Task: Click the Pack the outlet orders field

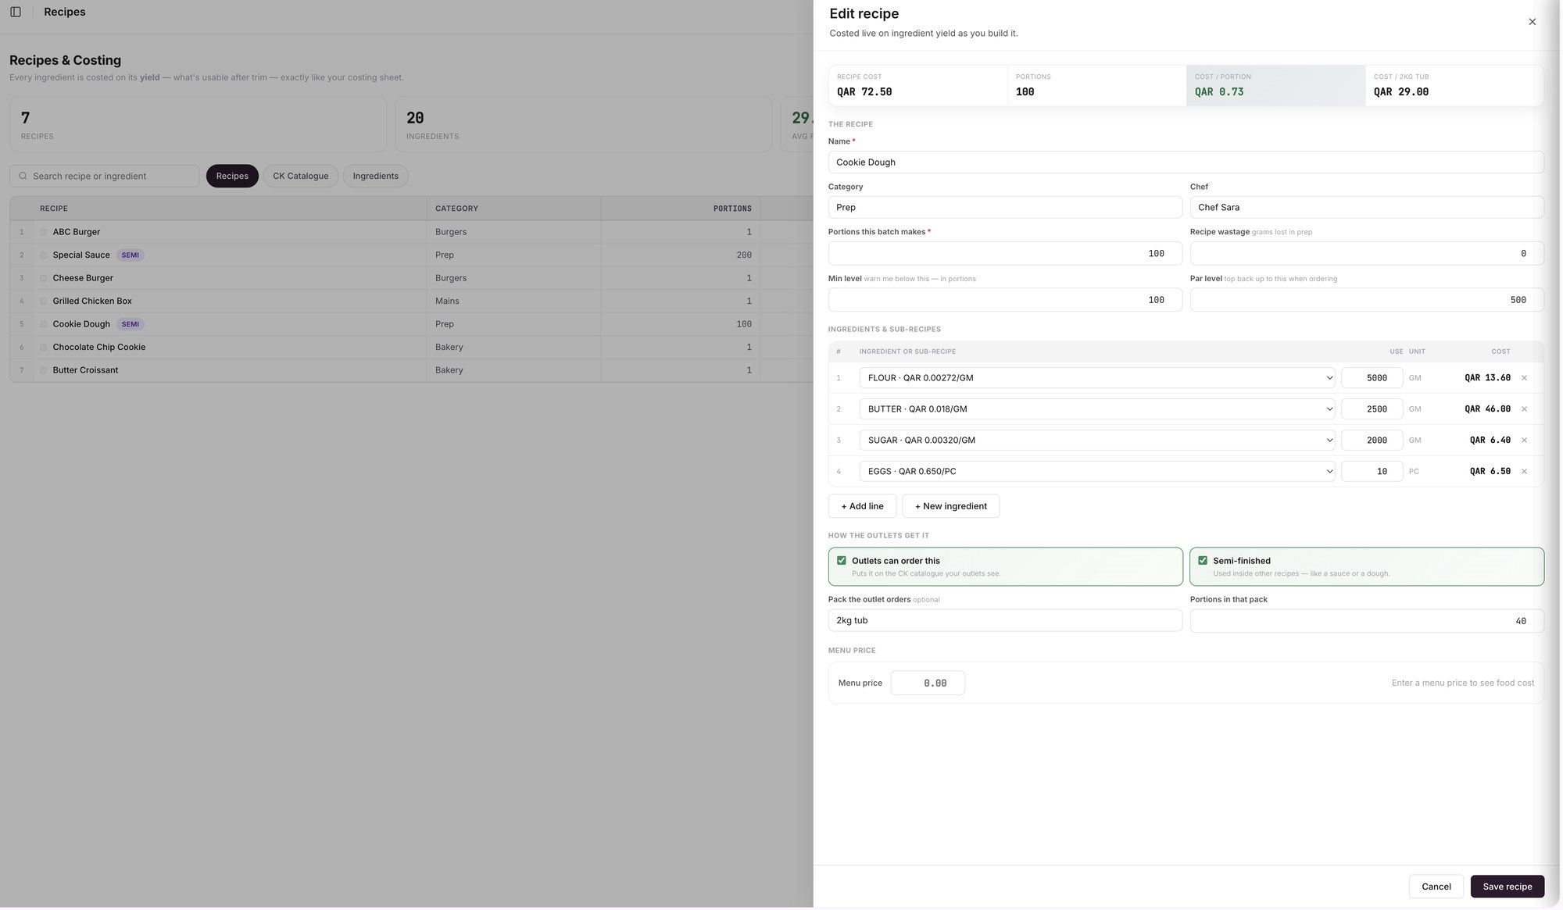Action: tap(1005, 621)
